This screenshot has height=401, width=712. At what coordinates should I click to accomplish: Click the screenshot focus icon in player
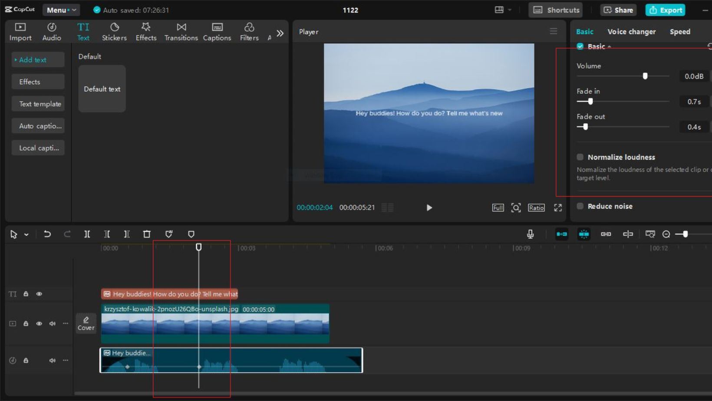pos(516,208)
